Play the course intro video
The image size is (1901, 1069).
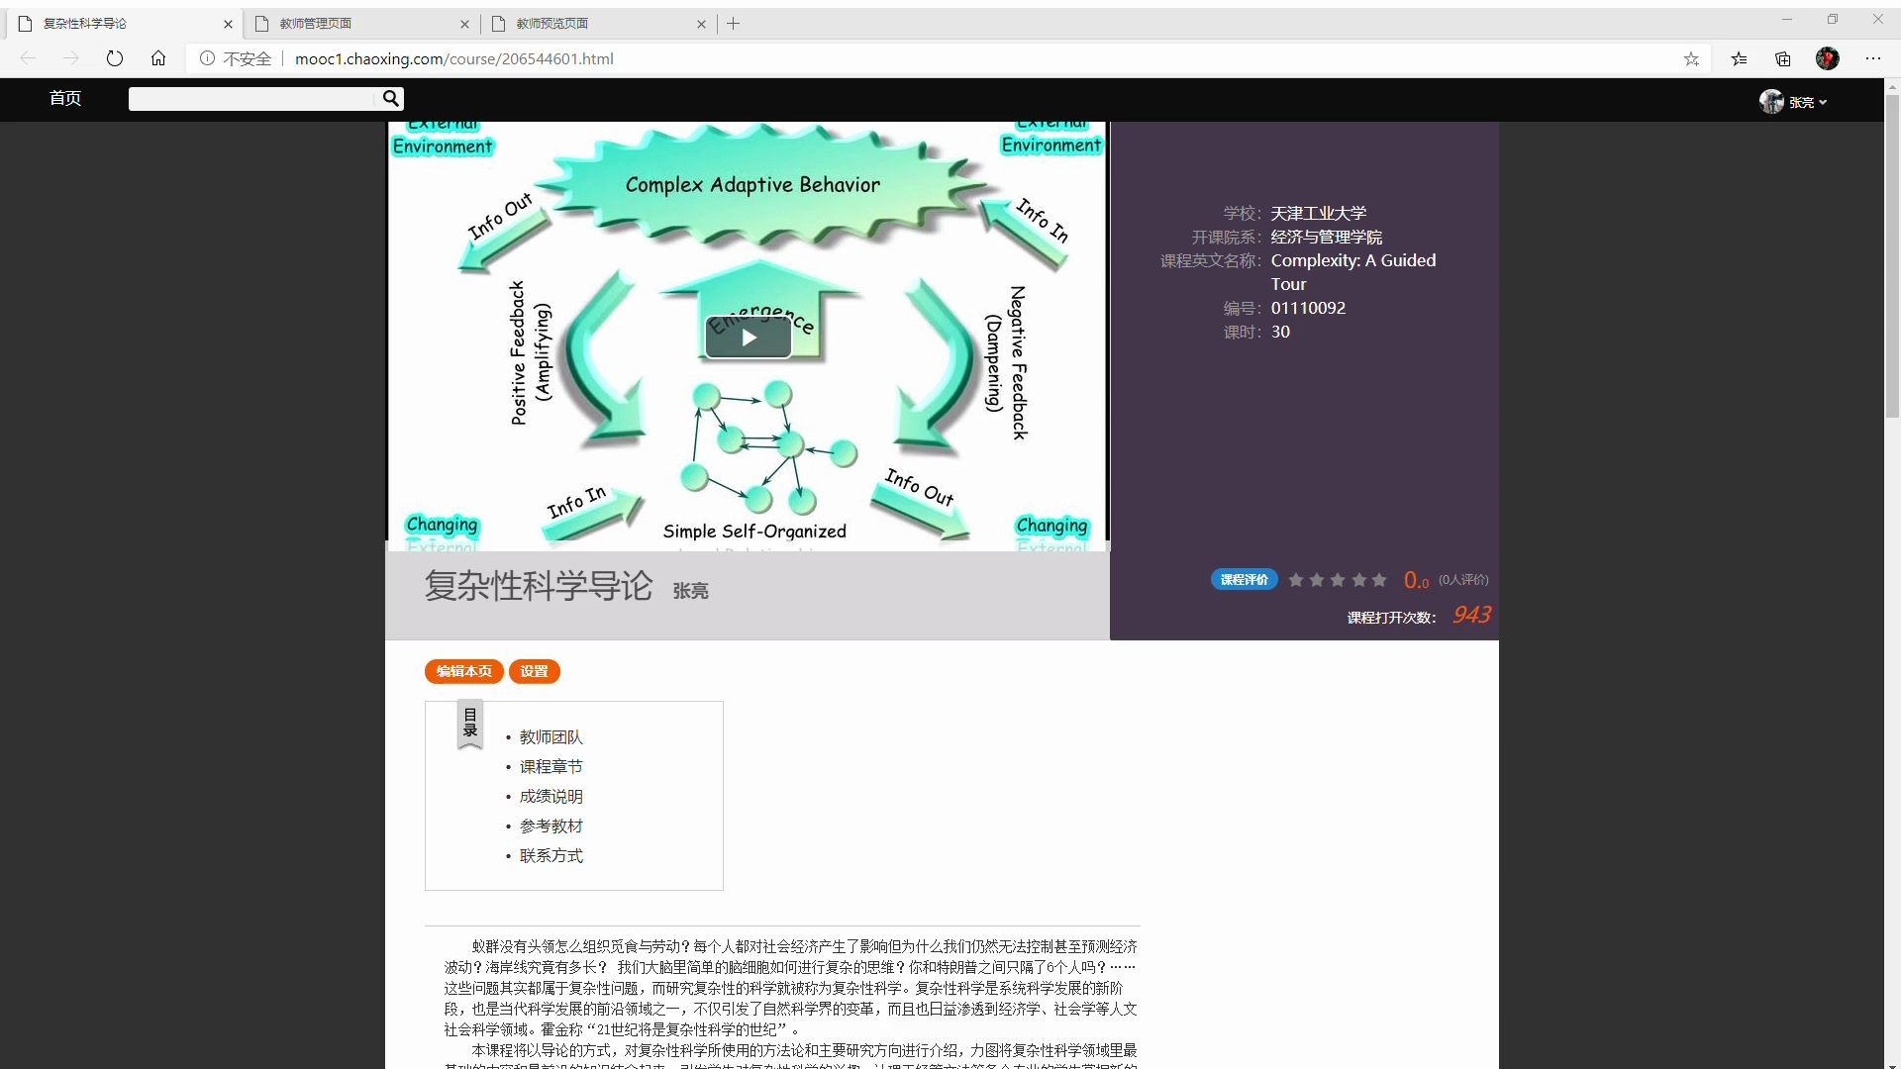(x=749, y=338)
